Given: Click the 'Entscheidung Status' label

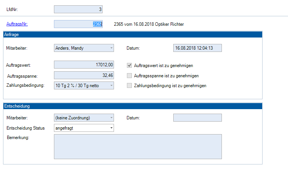Looking at the screenshot, I should pos(25,128).
